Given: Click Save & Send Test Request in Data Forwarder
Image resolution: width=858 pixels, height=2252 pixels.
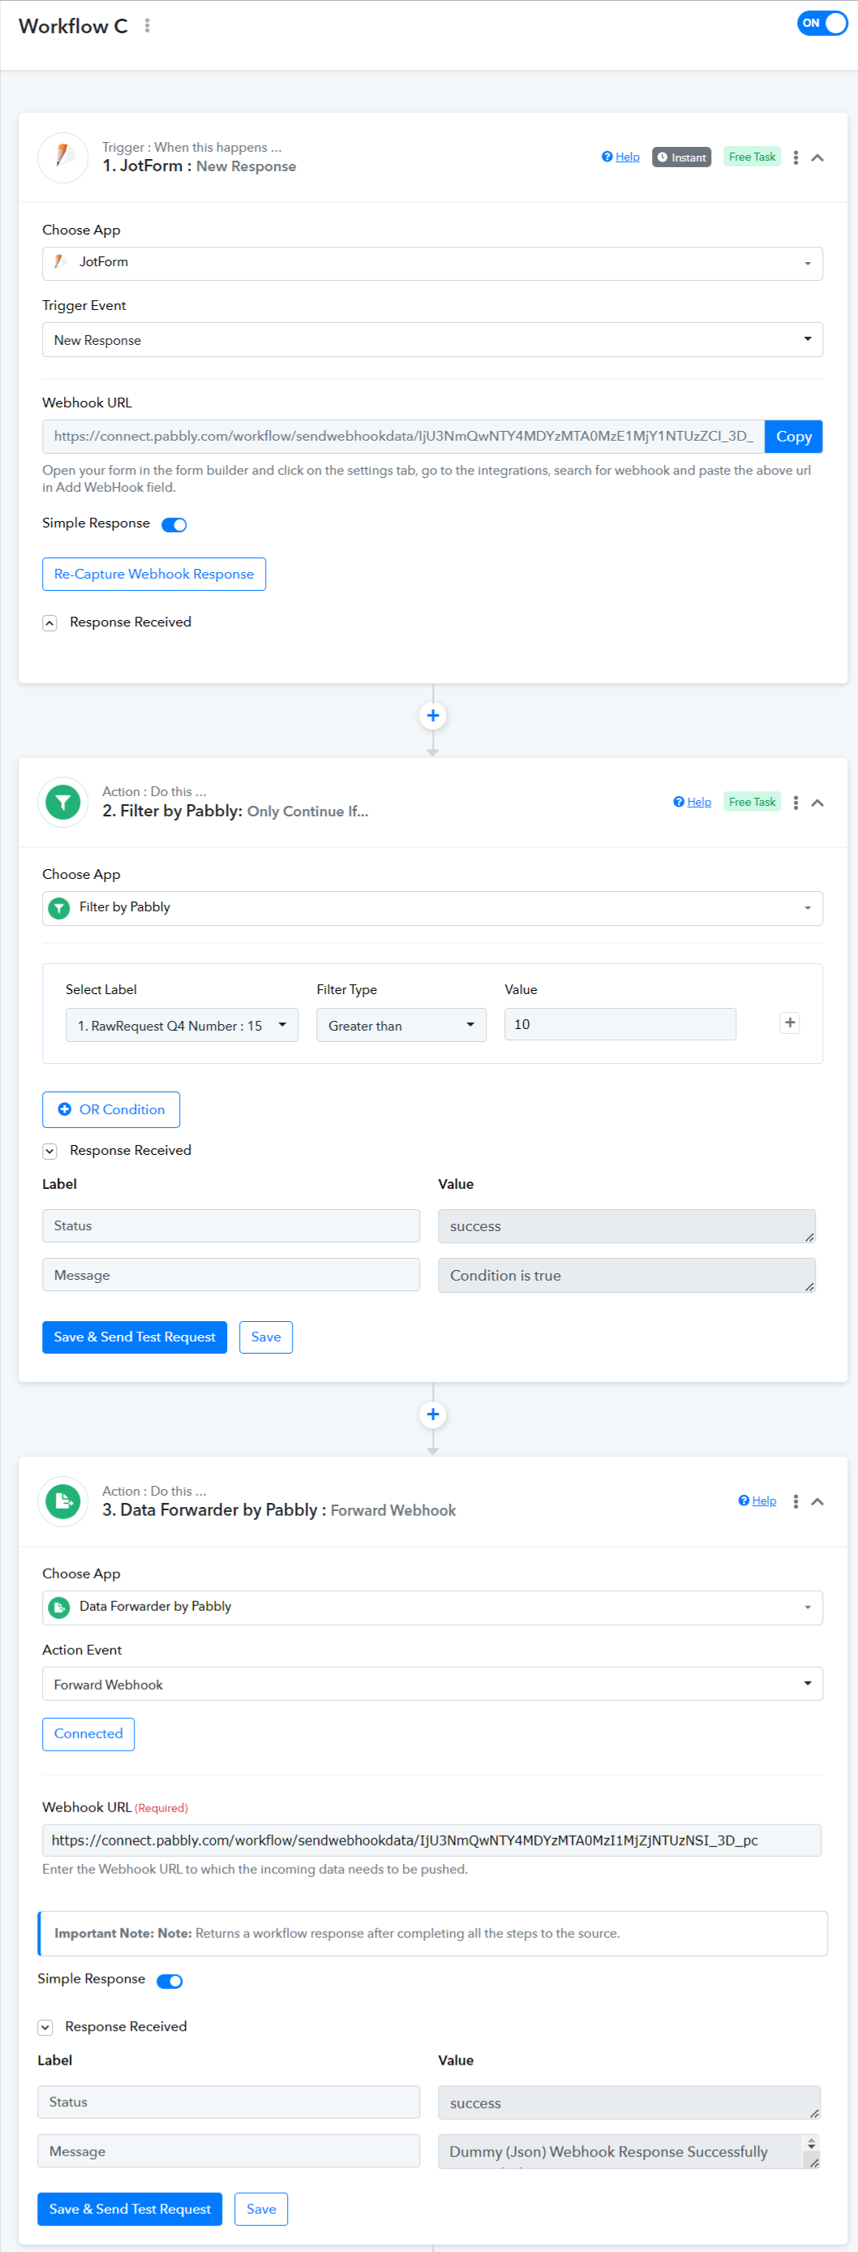Looking at the screenshot, I should point(129,2209).
